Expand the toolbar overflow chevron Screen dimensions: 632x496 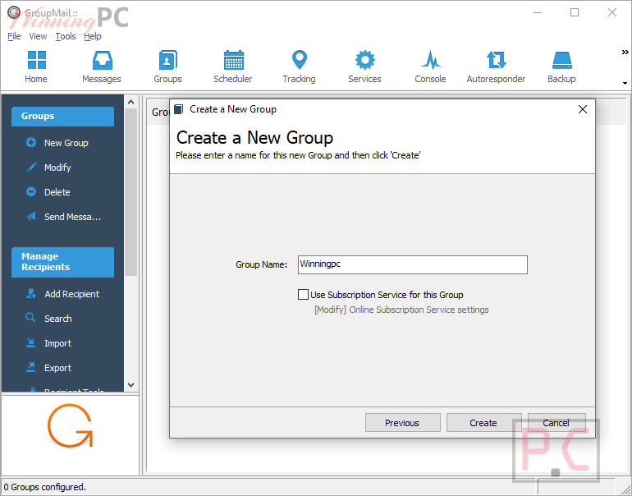[x=625, y=53]
